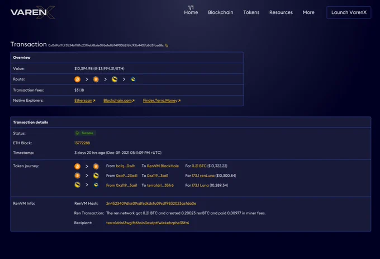This screenshot has width=380, height=259.
Task: Open the RenVM BlackHole address link
Action: pyautogui.click(x=163, y=166)
